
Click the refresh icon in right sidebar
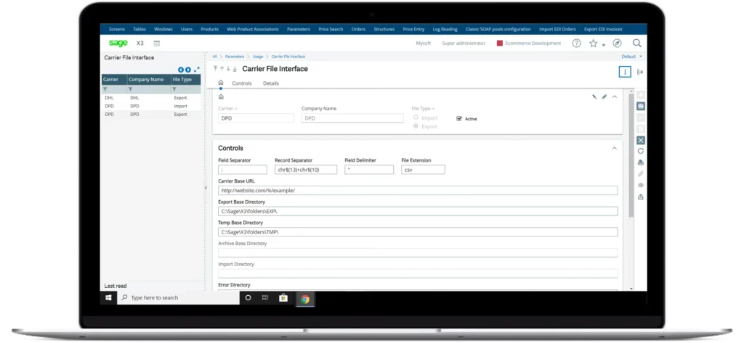[641, 151]
